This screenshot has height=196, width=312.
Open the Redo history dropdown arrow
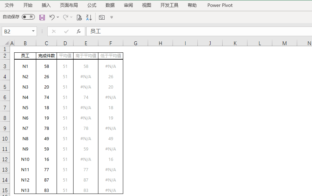(71, 17)
